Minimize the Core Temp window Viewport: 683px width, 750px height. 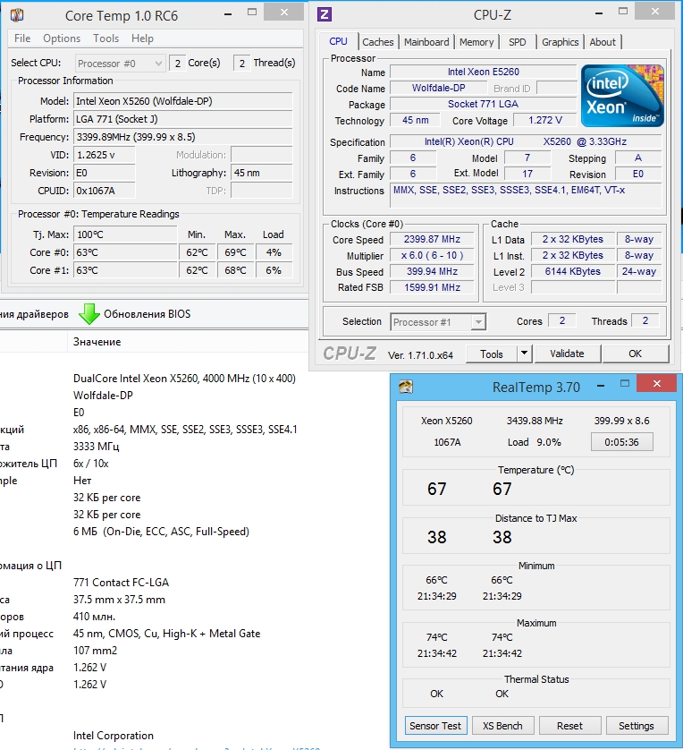228,13
